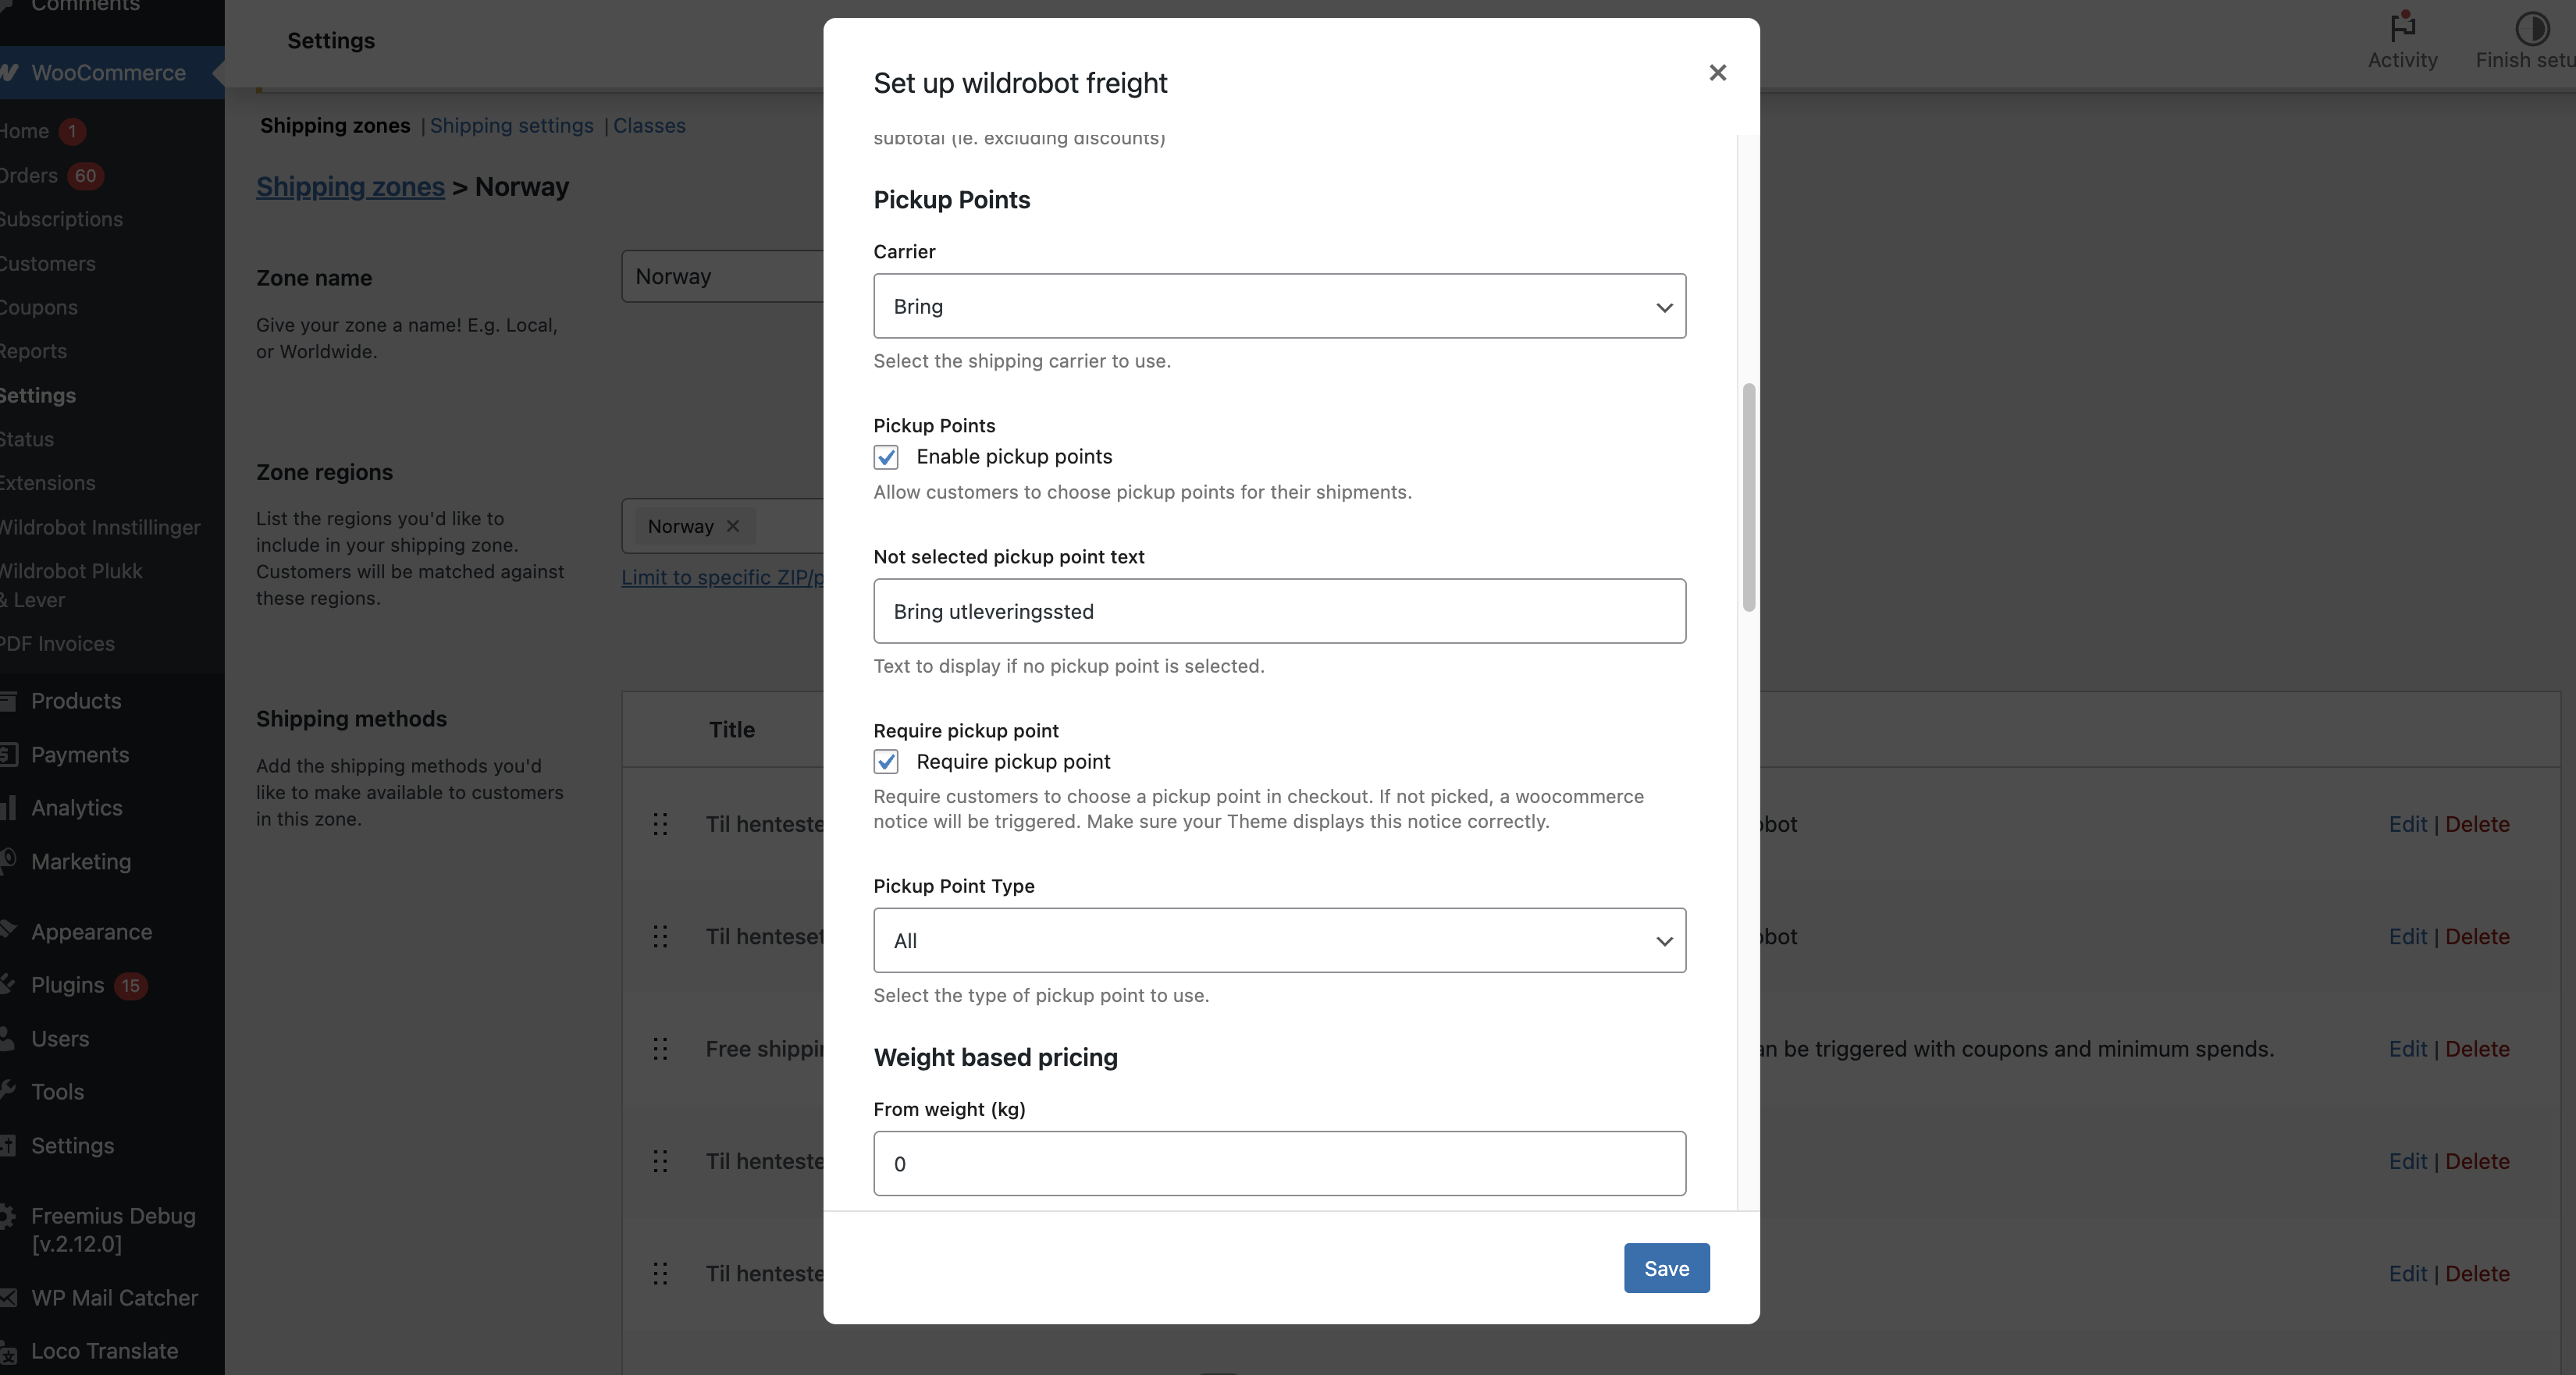Grab the drag handle of the second Til hentested row

pos(660,936)
